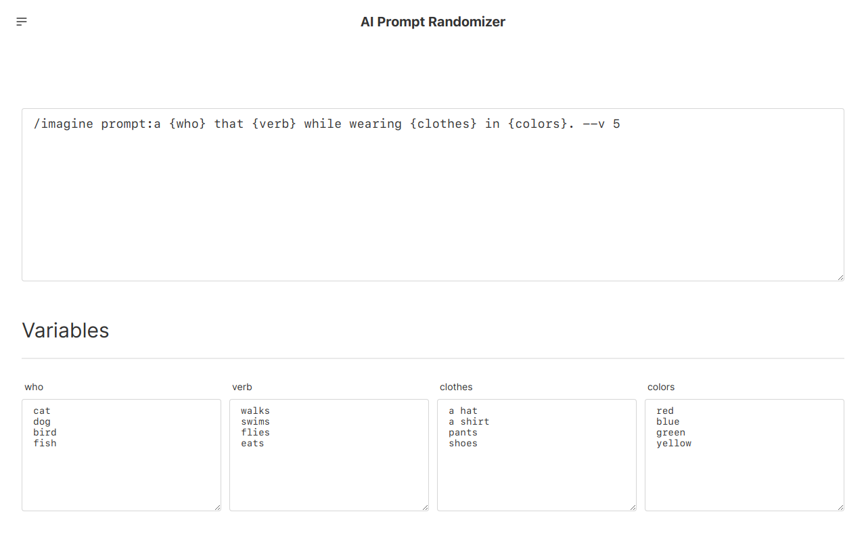Open the hamburger menu icon
866x541 pixels.
tap(22, 22)
